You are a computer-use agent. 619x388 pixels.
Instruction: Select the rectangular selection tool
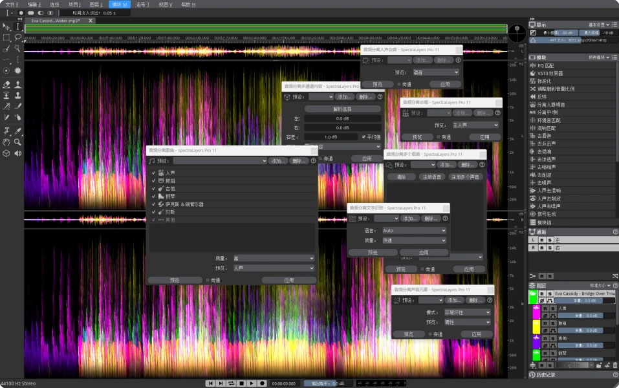(x=6, y=38)
